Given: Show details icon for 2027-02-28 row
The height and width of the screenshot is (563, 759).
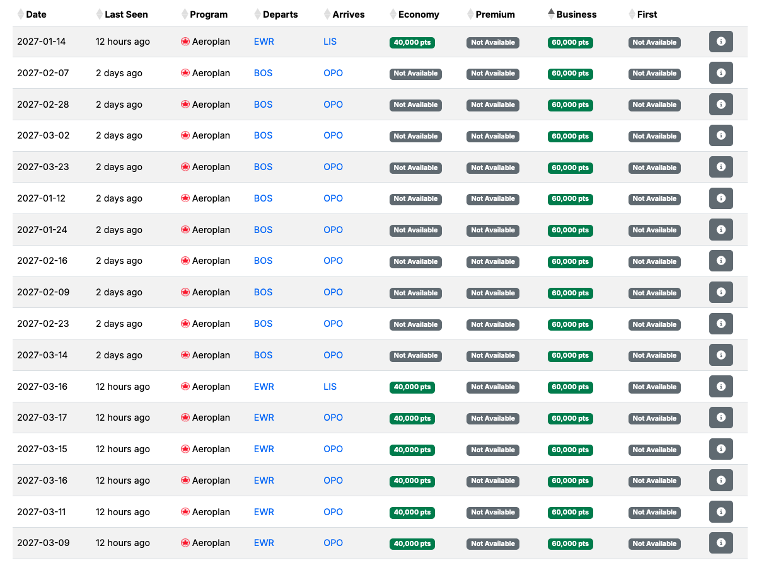Looking at the screenshot, I should [721, 105].
